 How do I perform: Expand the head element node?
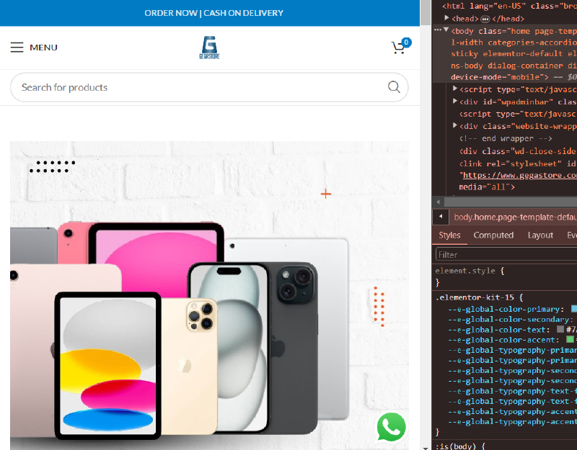click(x=447, y=18)
